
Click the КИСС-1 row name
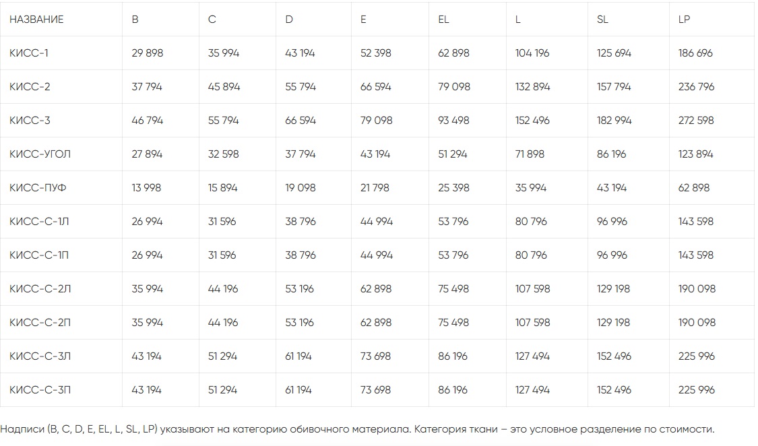point(29,53)
